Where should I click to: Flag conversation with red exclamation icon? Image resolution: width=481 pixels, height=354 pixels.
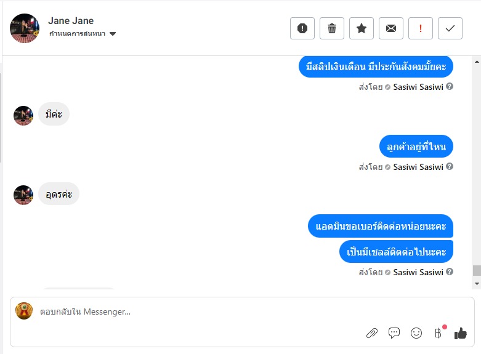pyautogui.click(x=421, y=28)
